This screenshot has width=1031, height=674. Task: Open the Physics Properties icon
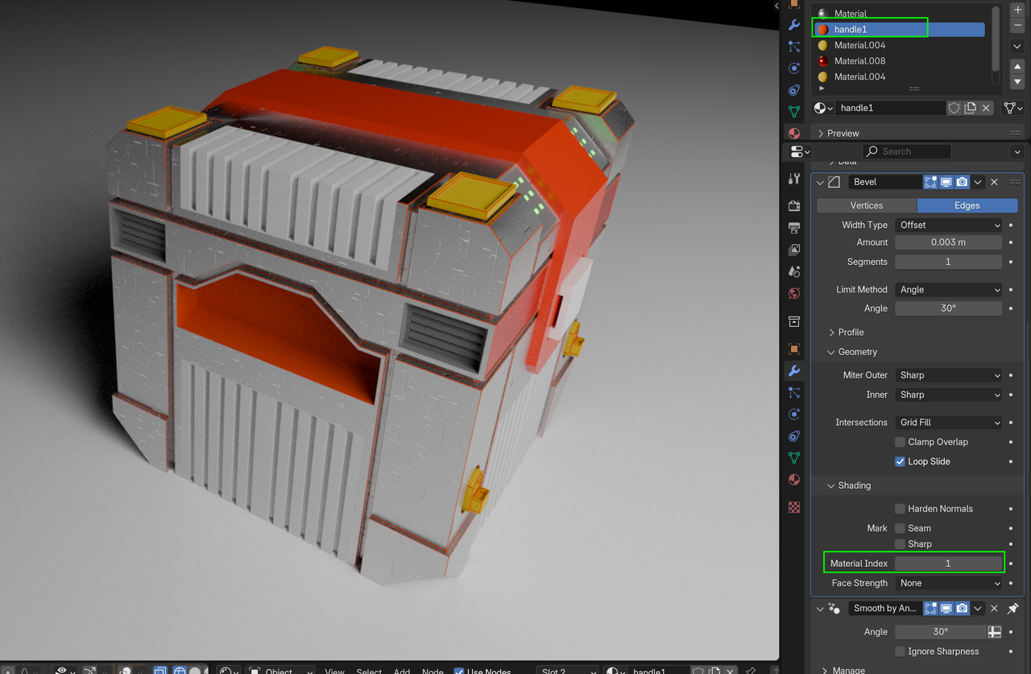point(793,414)
